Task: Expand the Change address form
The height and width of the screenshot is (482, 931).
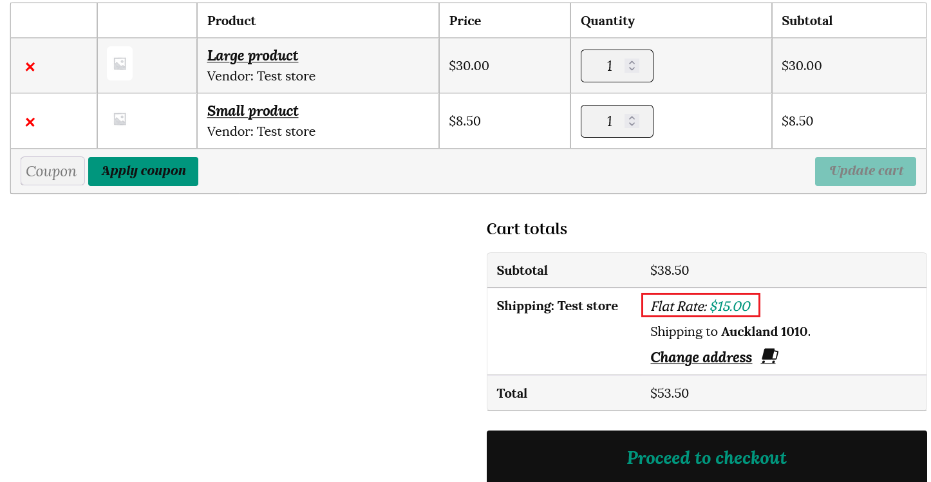Action: click(701, 357)
